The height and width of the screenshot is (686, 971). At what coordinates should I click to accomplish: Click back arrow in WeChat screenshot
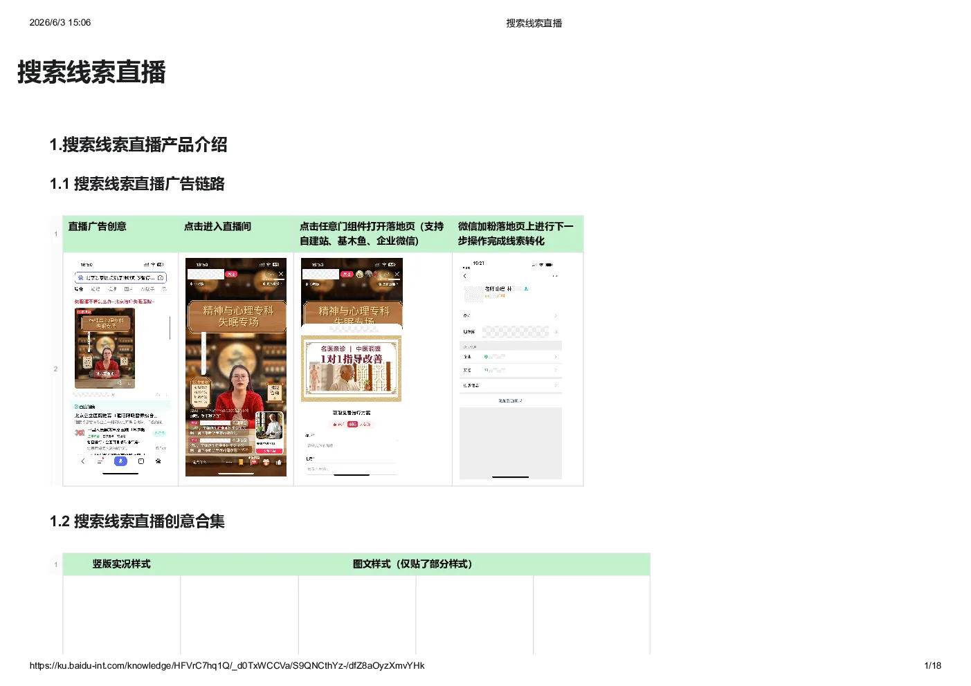point(464,276)
